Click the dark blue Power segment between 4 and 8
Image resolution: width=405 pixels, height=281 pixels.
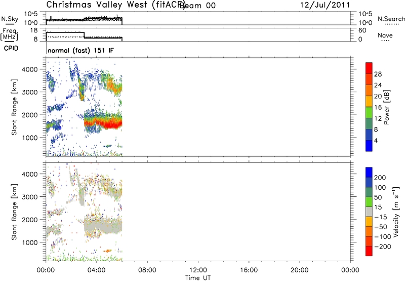tap(369, 134)
